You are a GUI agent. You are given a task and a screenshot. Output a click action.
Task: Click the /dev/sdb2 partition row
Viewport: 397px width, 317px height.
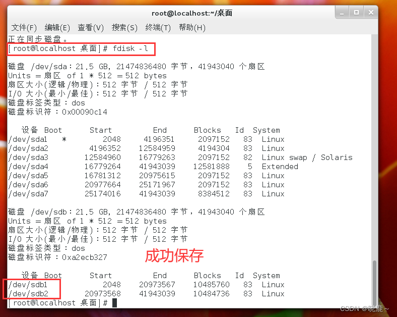point(146,294)
